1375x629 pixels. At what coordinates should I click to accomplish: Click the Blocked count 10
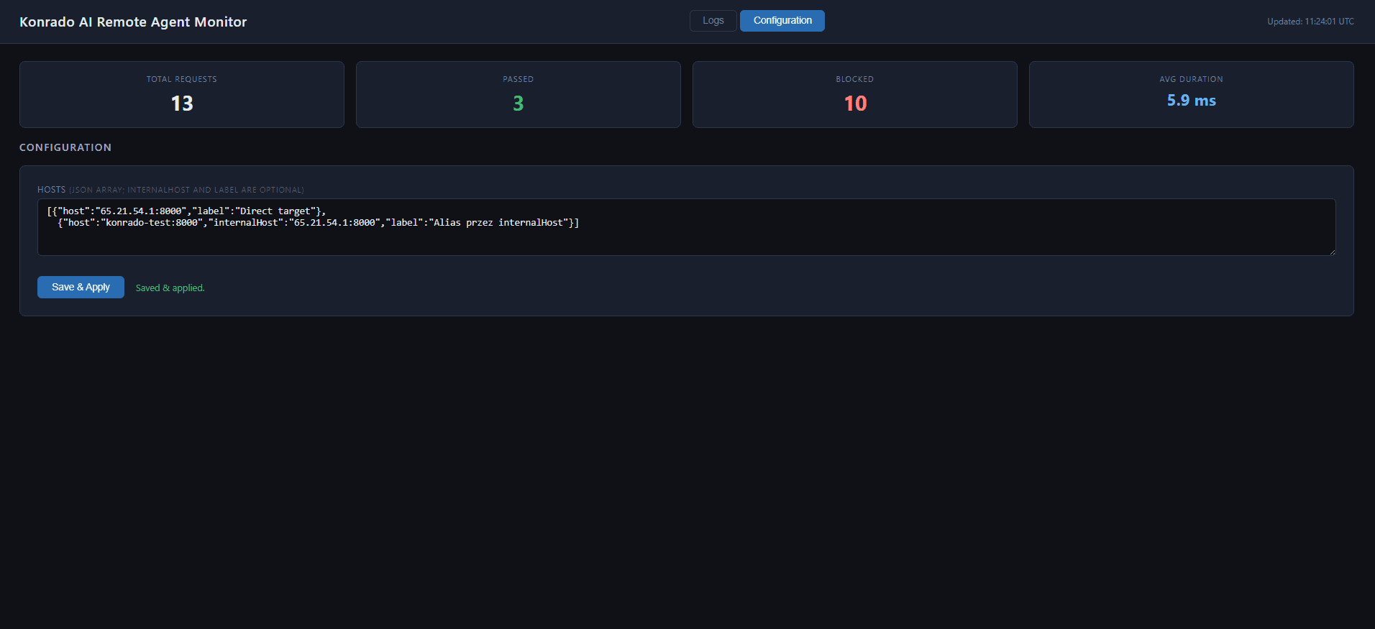click(x=855, y=104)
